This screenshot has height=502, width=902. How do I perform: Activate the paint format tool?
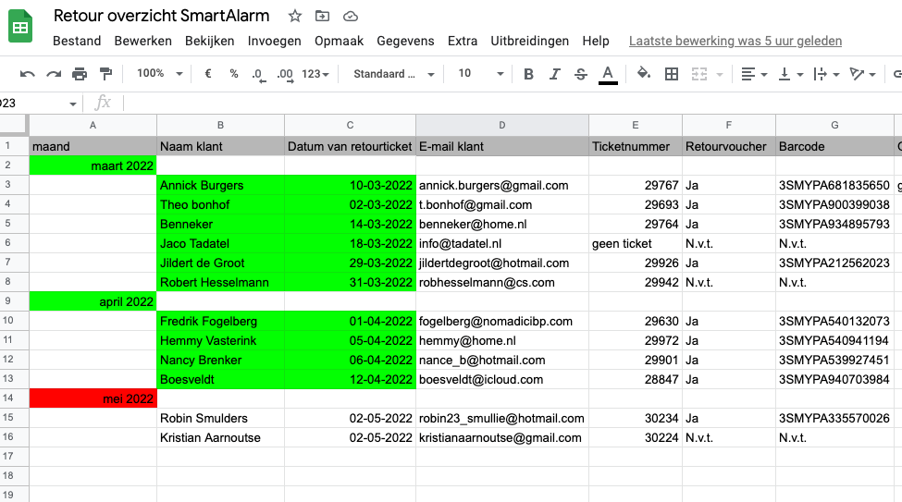[105, 74]
